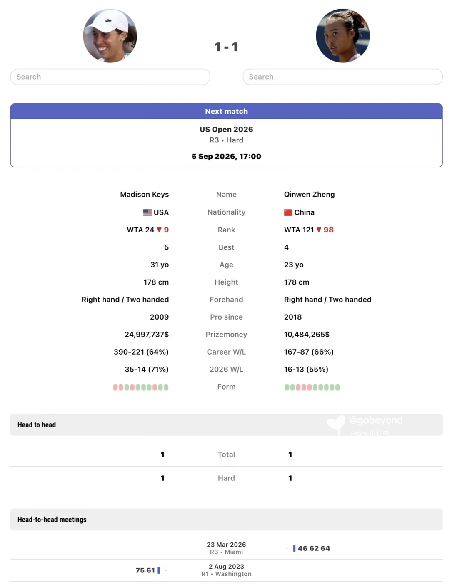Click the Madison Keys name text
Image resolution: width=450 pixels, height=587 pixels.
(x=144, y=195)
